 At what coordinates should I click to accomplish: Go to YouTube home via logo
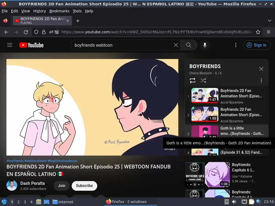pyautogui.click(x=31, y=45)
